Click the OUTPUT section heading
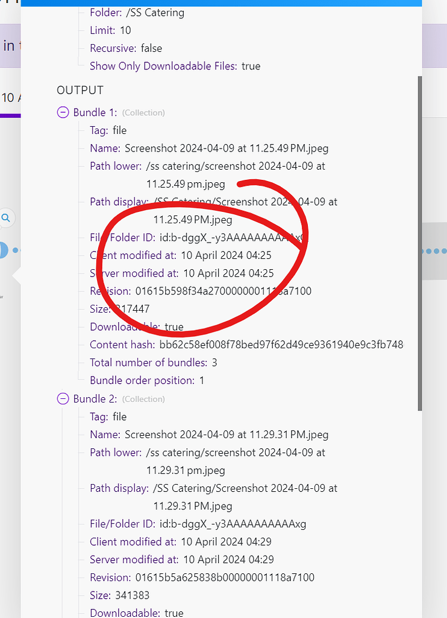Viewport: 447px width, 618px height. pyautogui.click(x=80, y=90)
